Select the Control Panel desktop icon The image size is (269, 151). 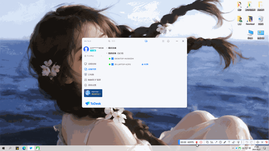(x=261, y=35)
